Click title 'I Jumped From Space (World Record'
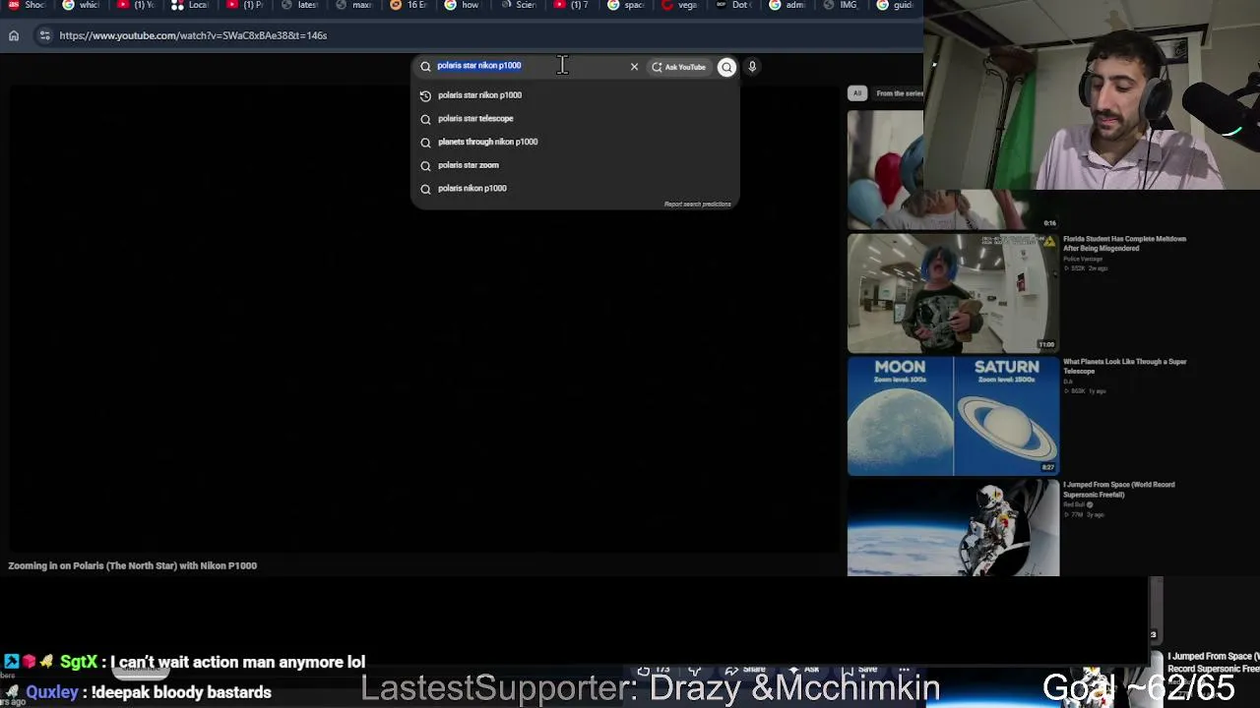 pyautogui.click(x=1117, y=489)
